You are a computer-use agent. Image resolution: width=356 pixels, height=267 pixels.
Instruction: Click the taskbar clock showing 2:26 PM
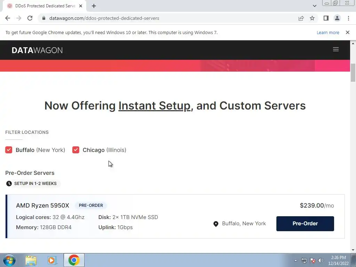click(338, 260)
